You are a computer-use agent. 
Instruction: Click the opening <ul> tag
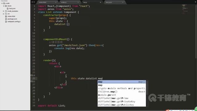(62, 72)
